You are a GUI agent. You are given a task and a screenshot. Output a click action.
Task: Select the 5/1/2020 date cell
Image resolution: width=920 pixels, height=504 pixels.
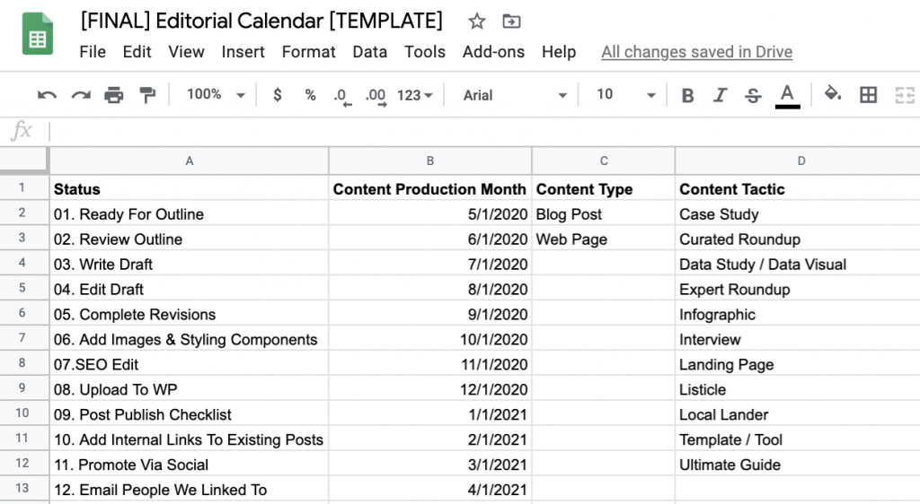coord(430,213)
